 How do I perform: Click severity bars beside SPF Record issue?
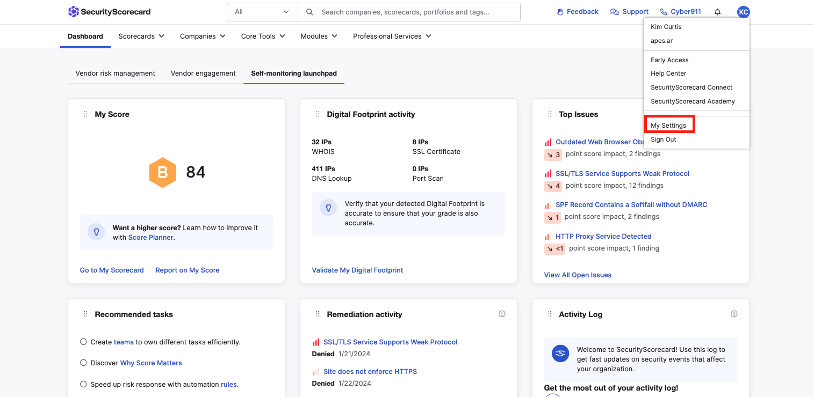click(548, 205)
